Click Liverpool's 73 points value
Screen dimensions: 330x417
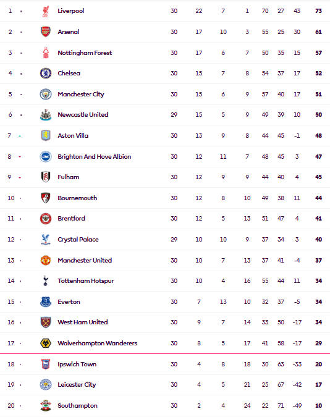[x=318, y=11]
